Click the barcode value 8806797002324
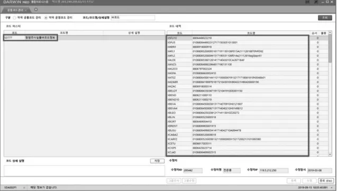Screen dimensions: 337x191 pos(202,69)
